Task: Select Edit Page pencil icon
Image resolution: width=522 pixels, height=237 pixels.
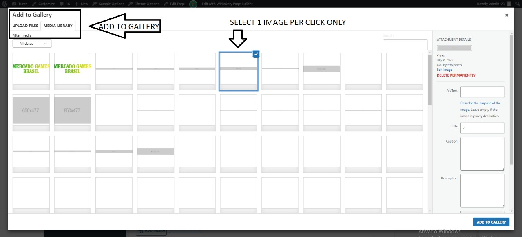Action: (166, 4)
